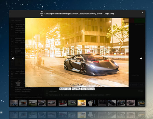This screenshot has width=153, height=119.
Task: Select the orange sports car thumbnail
Action: (x=23, y=103)
